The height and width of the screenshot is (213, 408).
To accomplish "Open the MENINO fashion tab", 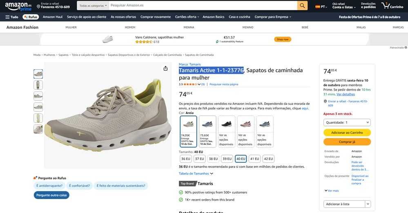I will pos(248,27).
